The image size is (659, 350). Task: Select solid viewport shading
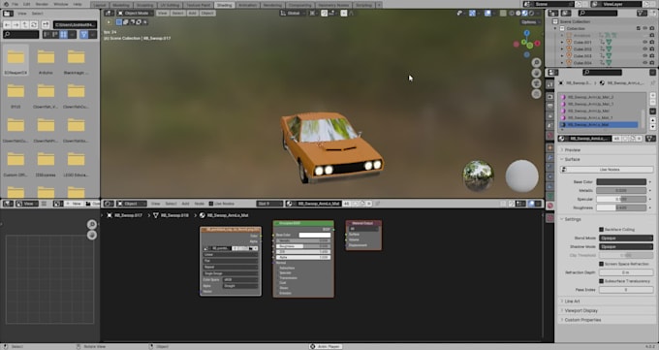tap(518, 13)
